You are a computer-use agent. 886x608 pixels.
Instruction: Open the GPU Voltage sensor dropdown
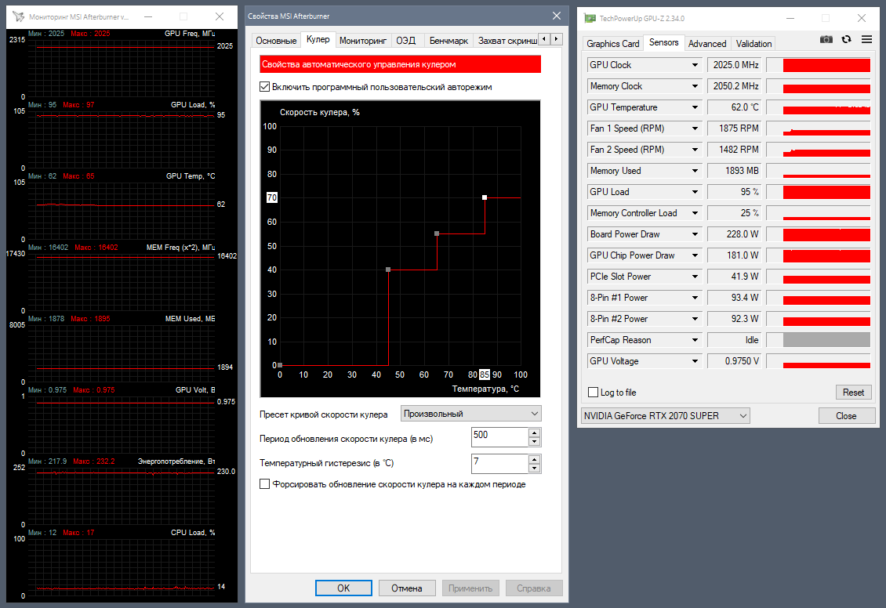pyautogui.click(x=695, y=361)
